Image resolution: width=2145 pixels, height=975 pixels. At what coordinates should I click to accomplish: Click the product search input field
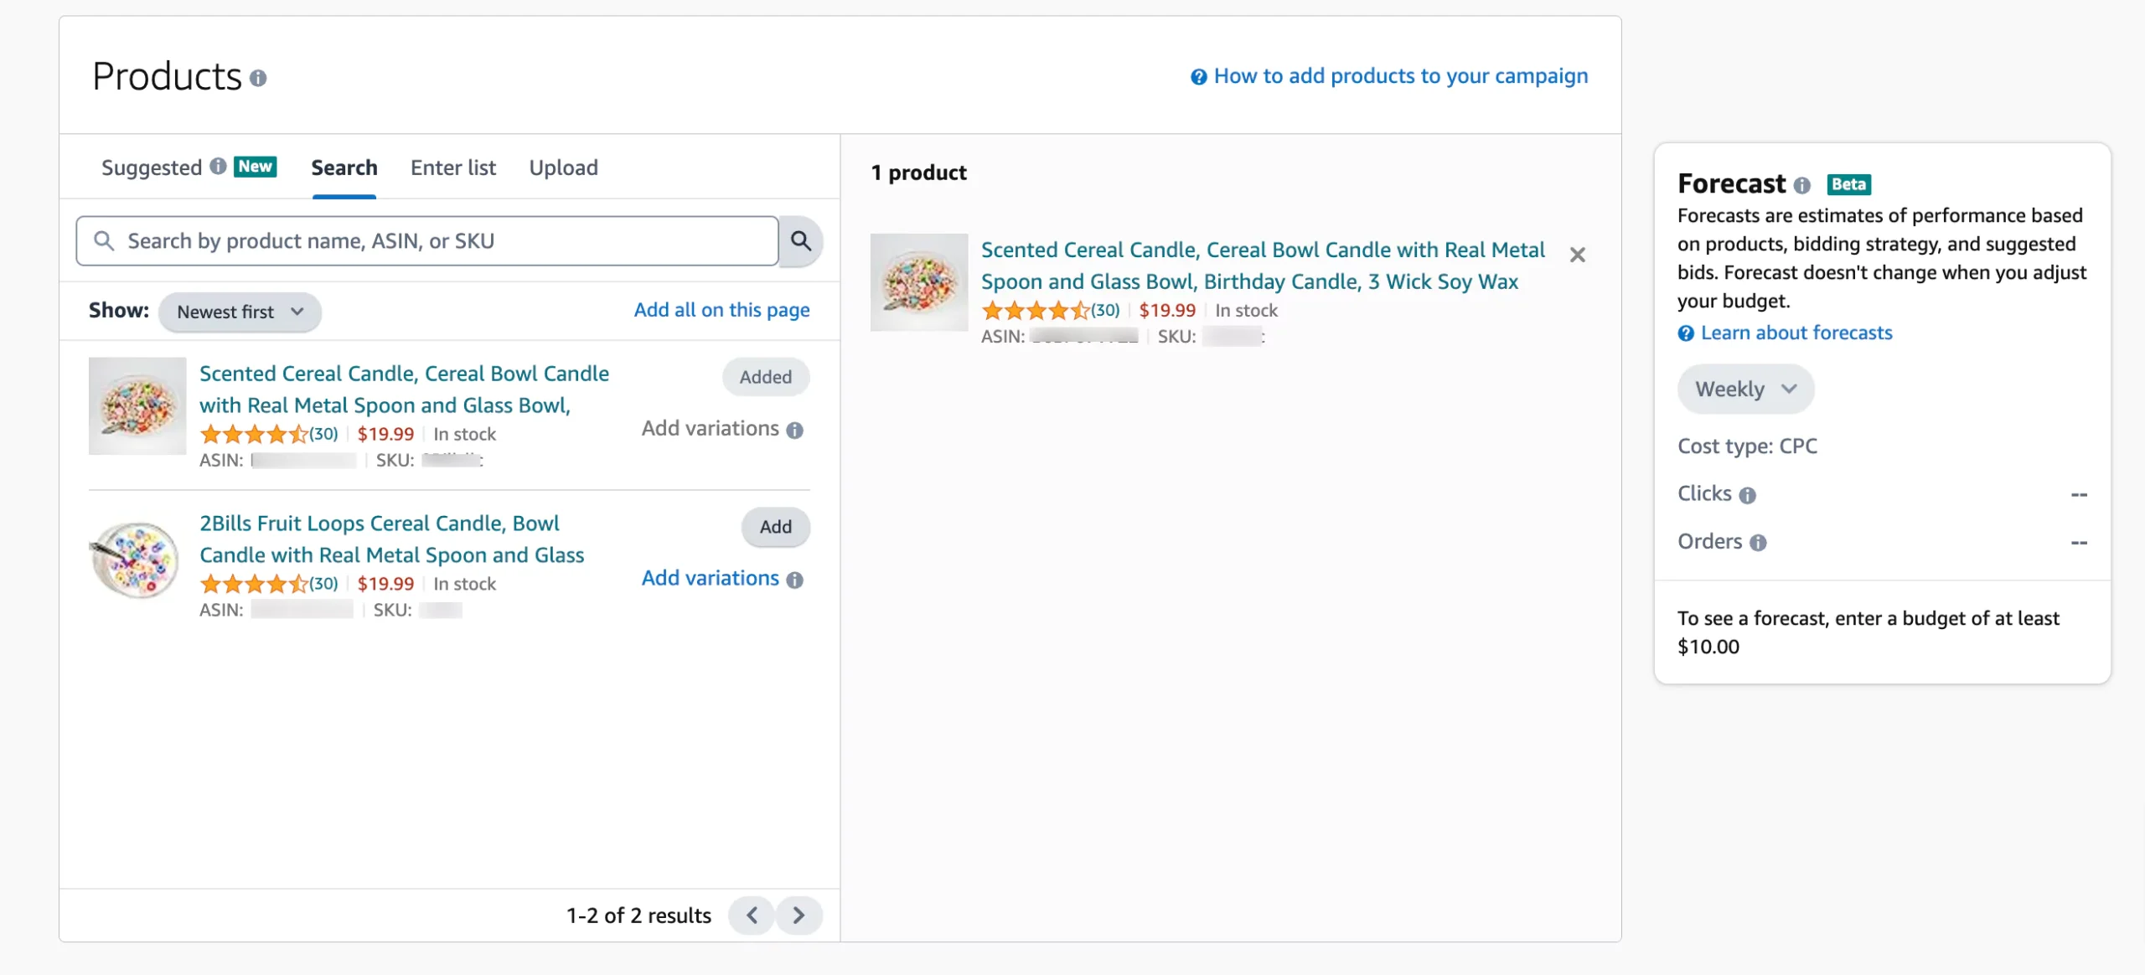[427, 241]
